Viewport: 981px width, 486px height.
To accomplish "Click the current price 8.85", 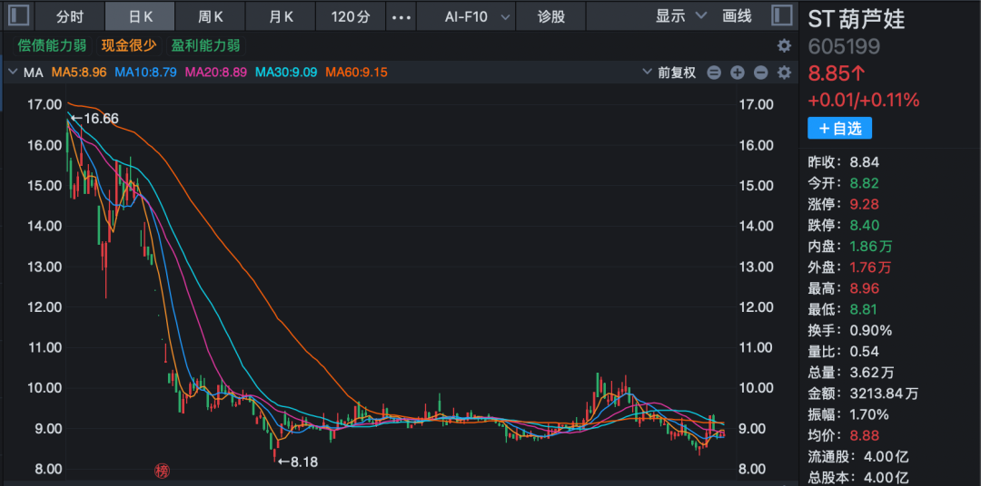I will [x=837, y=73].
